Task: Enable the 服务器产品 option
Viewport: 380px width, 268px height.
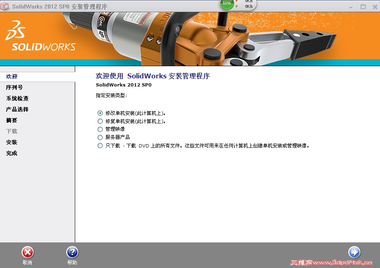Action: coord(100,137)
